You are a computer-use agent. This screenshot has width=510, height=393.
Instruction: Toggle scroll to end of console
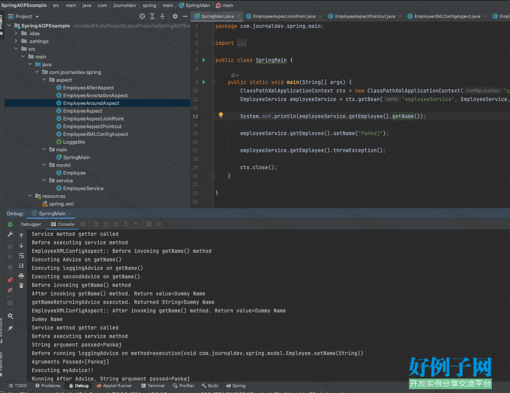coord(21,266)
